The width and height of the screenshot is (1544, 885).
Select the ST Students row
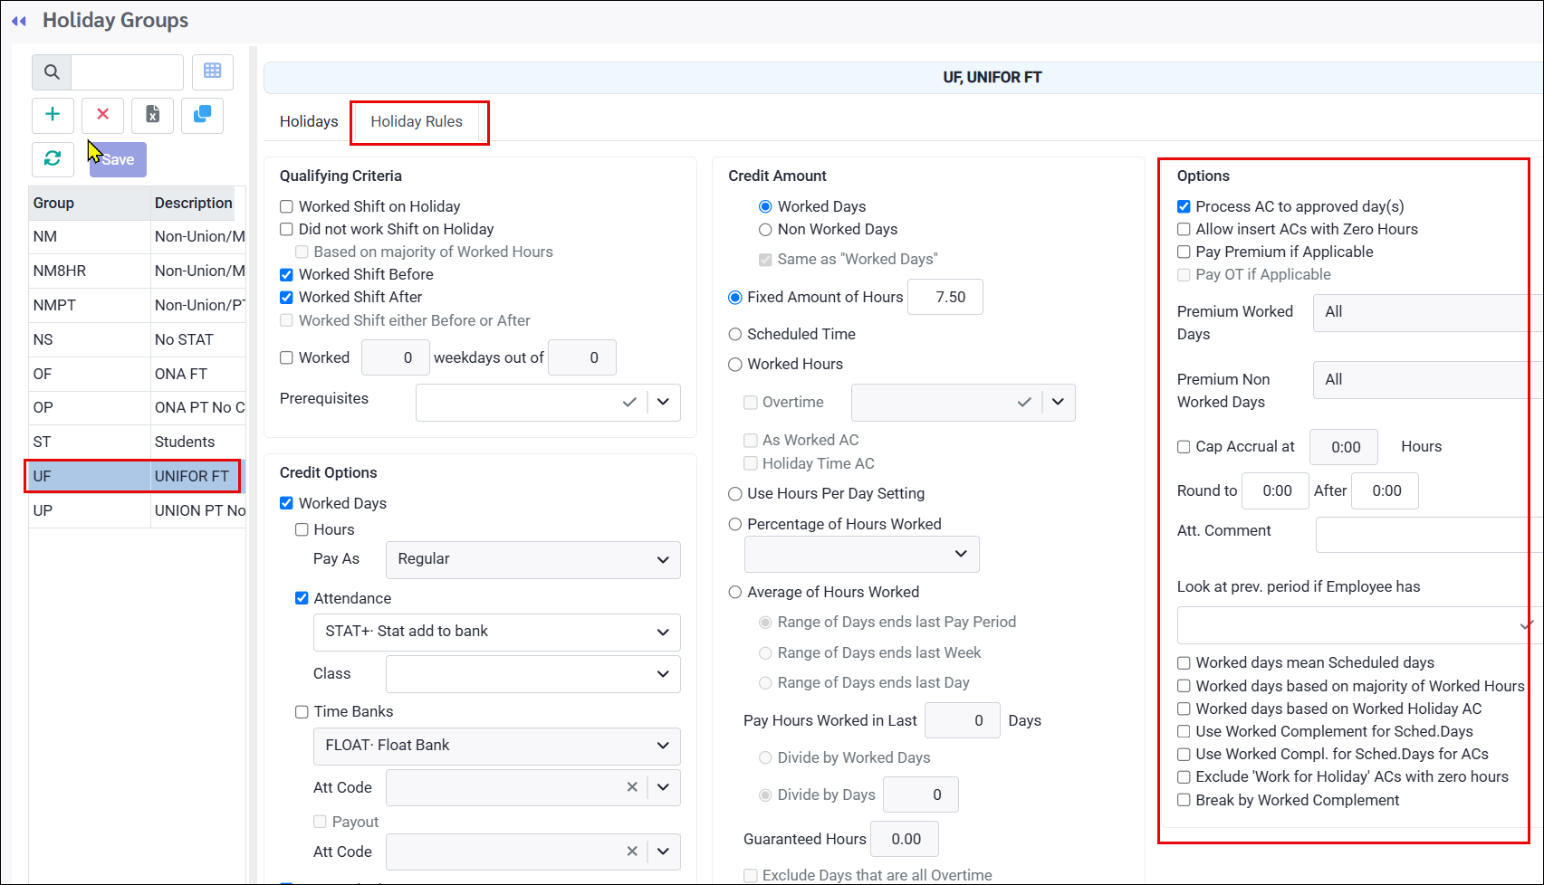point(137,442)
